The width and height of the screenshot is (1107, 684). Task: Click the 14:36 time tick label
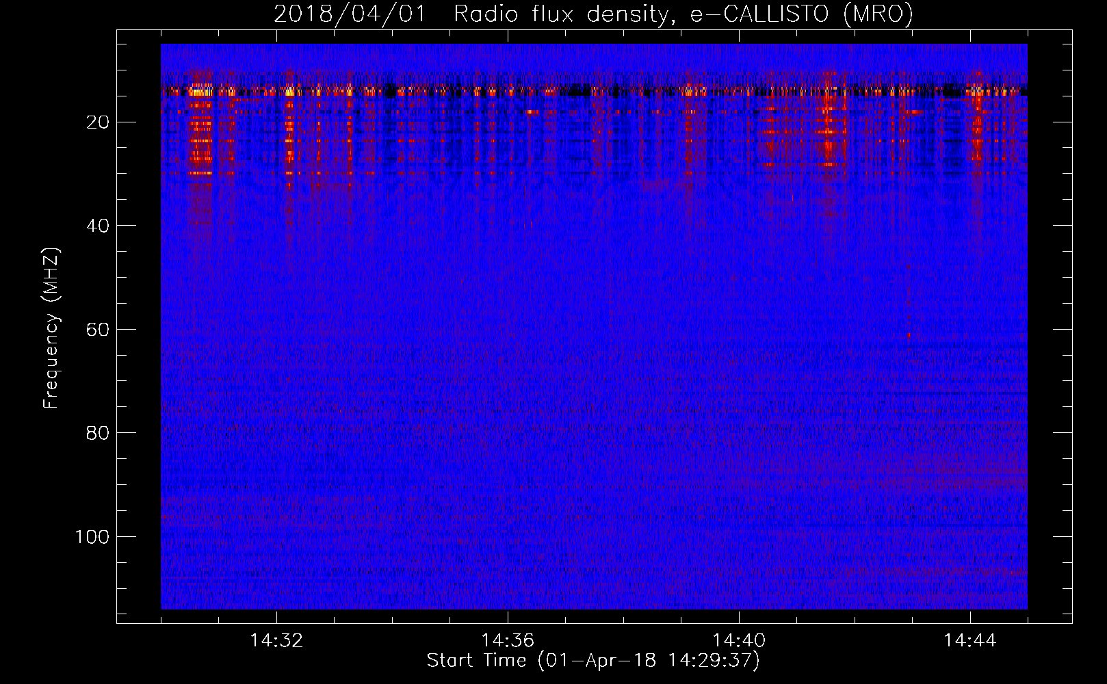(508, 641)
